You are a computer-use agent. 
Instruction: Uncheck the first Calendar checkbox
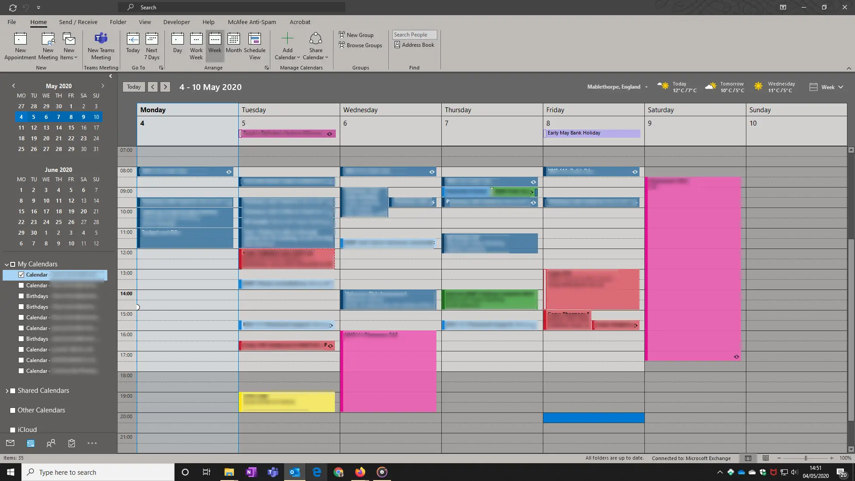(21, 275)
